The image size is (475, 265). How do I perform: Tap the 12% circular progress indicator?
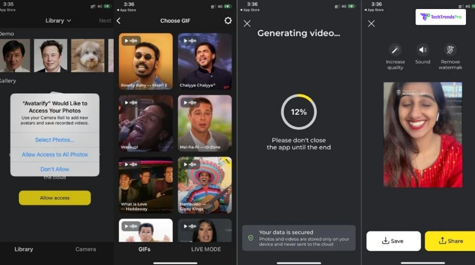(x=299, y=112)
